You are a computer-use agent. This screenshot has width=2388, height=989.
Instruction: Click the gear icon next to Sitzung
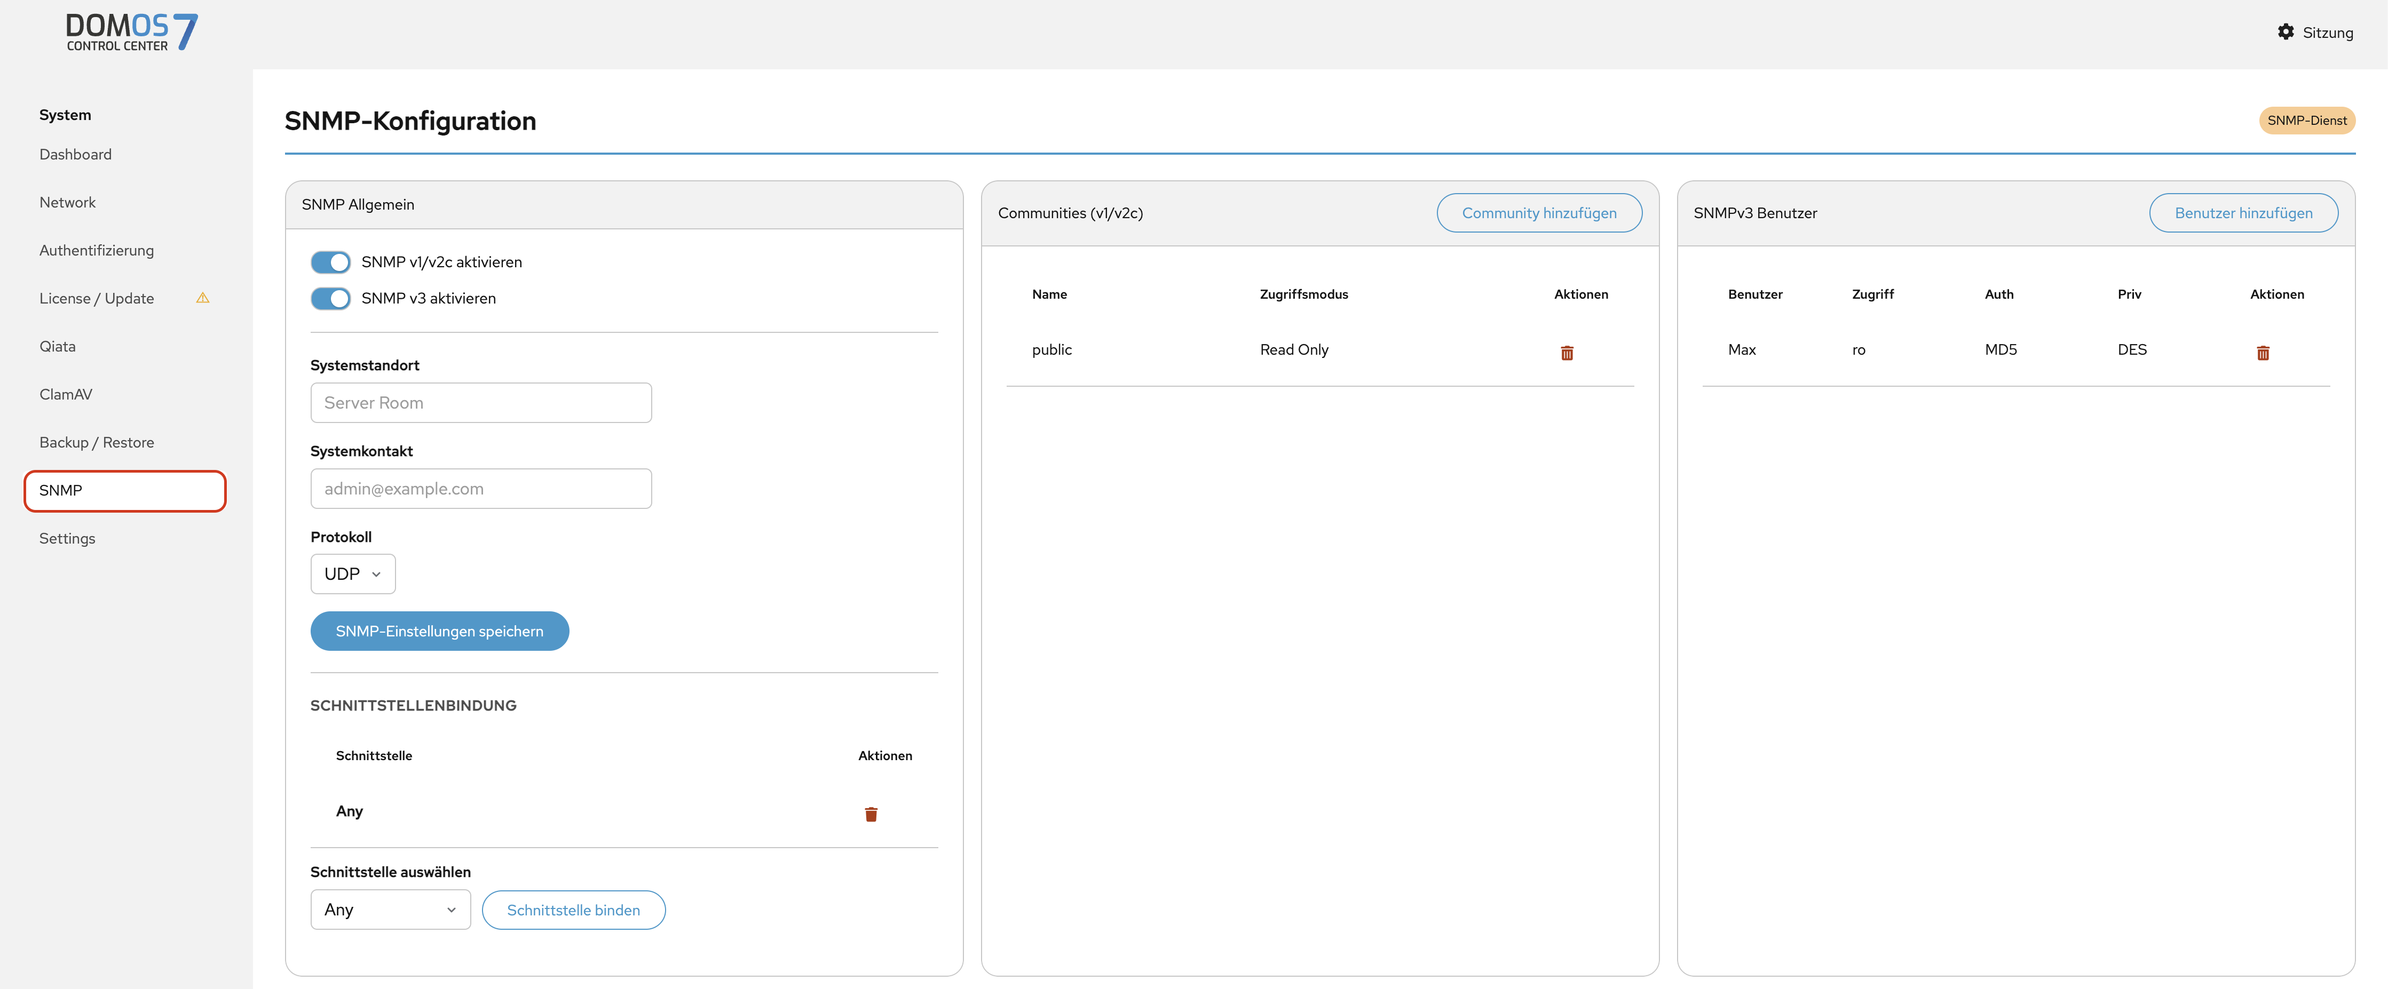point(2285,31)
